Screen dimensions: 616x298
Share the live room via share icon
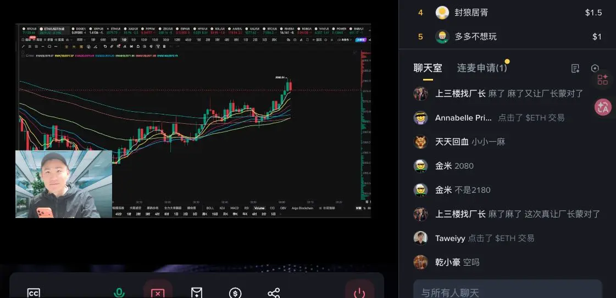[x=274, y=293]
